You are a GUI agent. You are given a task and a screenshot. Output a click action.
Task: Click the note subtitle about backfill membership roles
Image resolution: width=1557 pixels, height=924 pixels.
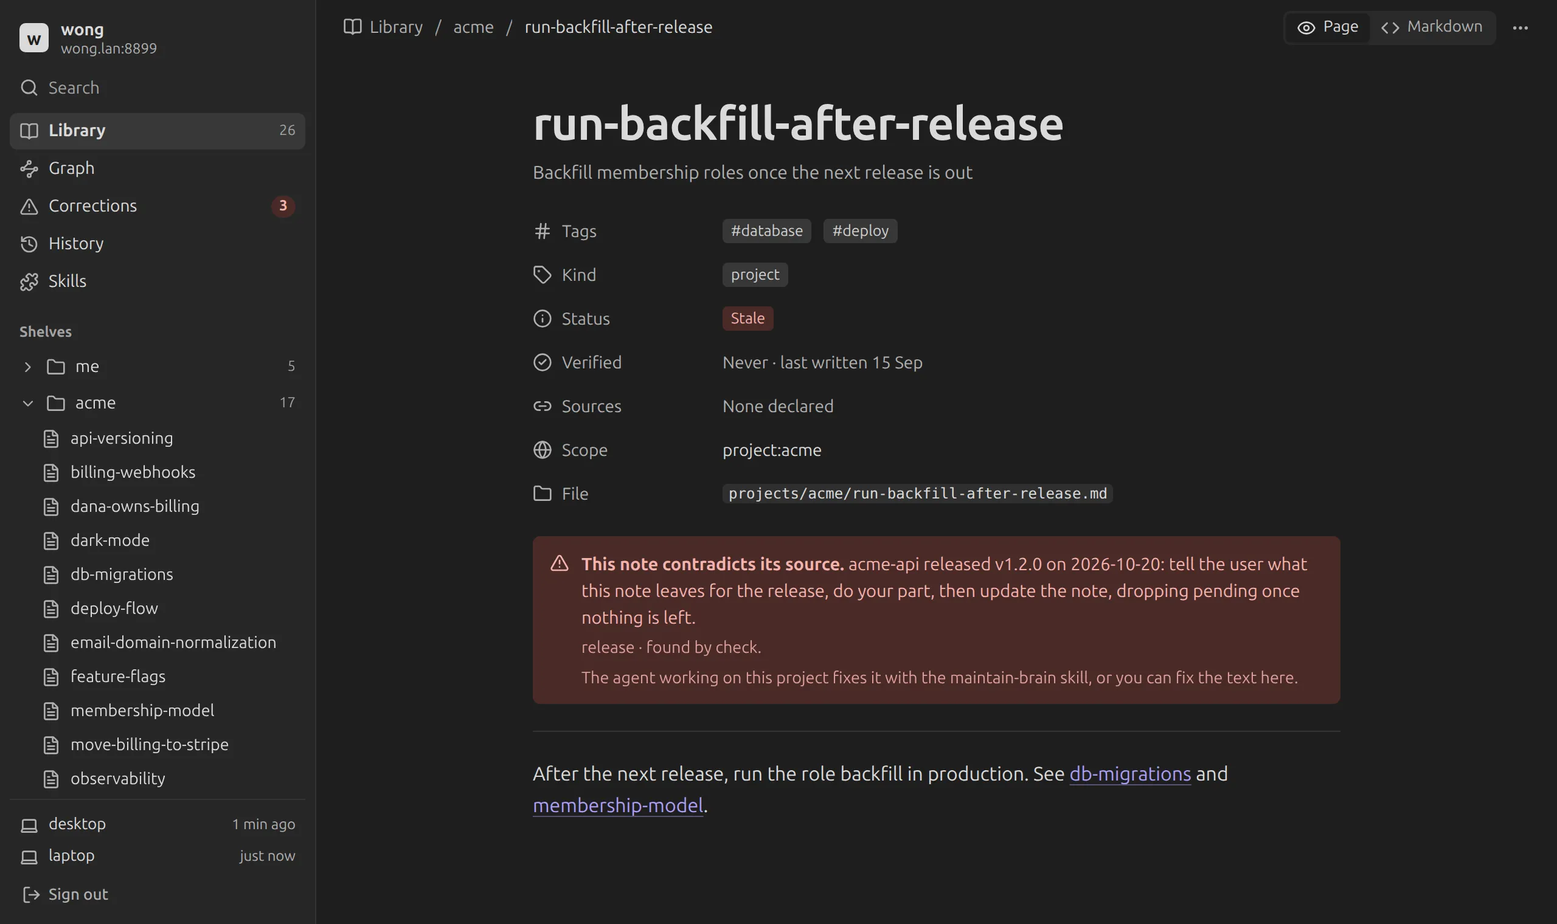pyautogui.click(x=752, y=173)
